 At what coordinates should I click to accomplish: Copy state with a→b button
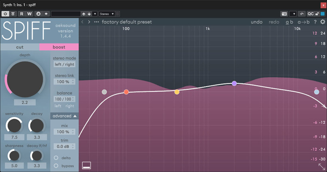[x=303, y=22]
